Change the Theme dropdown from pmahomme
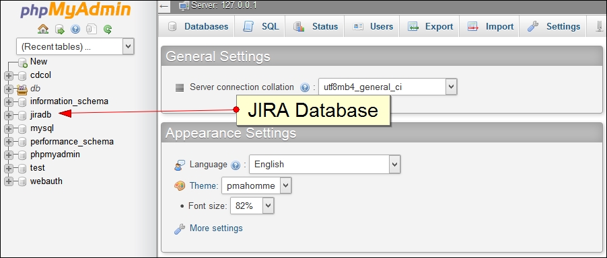Viewport: 607px width, 258px height. pos(256,186)
